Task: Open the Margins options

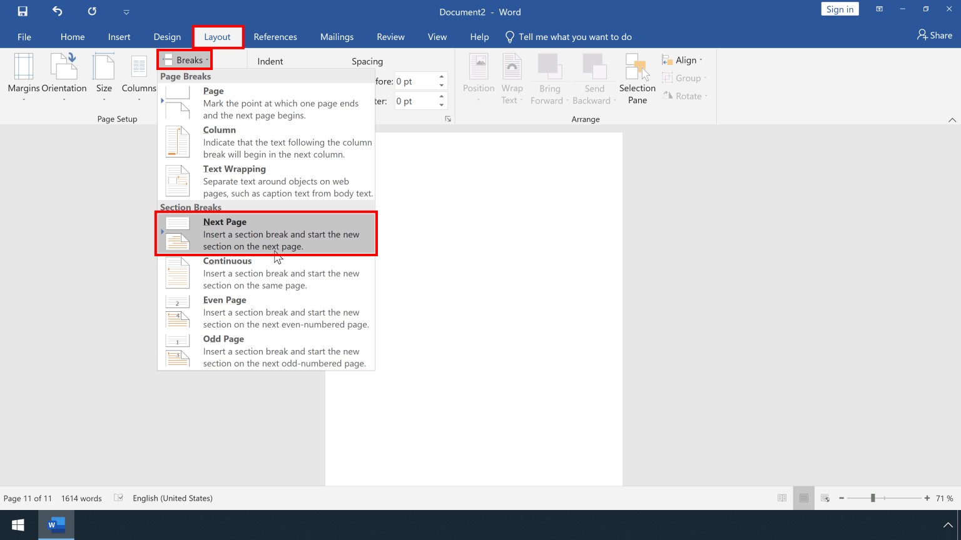Action: 23,75
